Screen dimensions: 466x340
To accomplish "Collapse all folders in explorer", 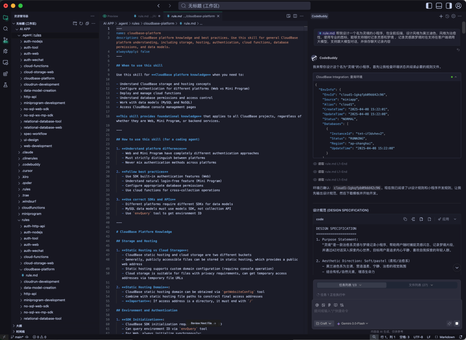I will 87,23.
